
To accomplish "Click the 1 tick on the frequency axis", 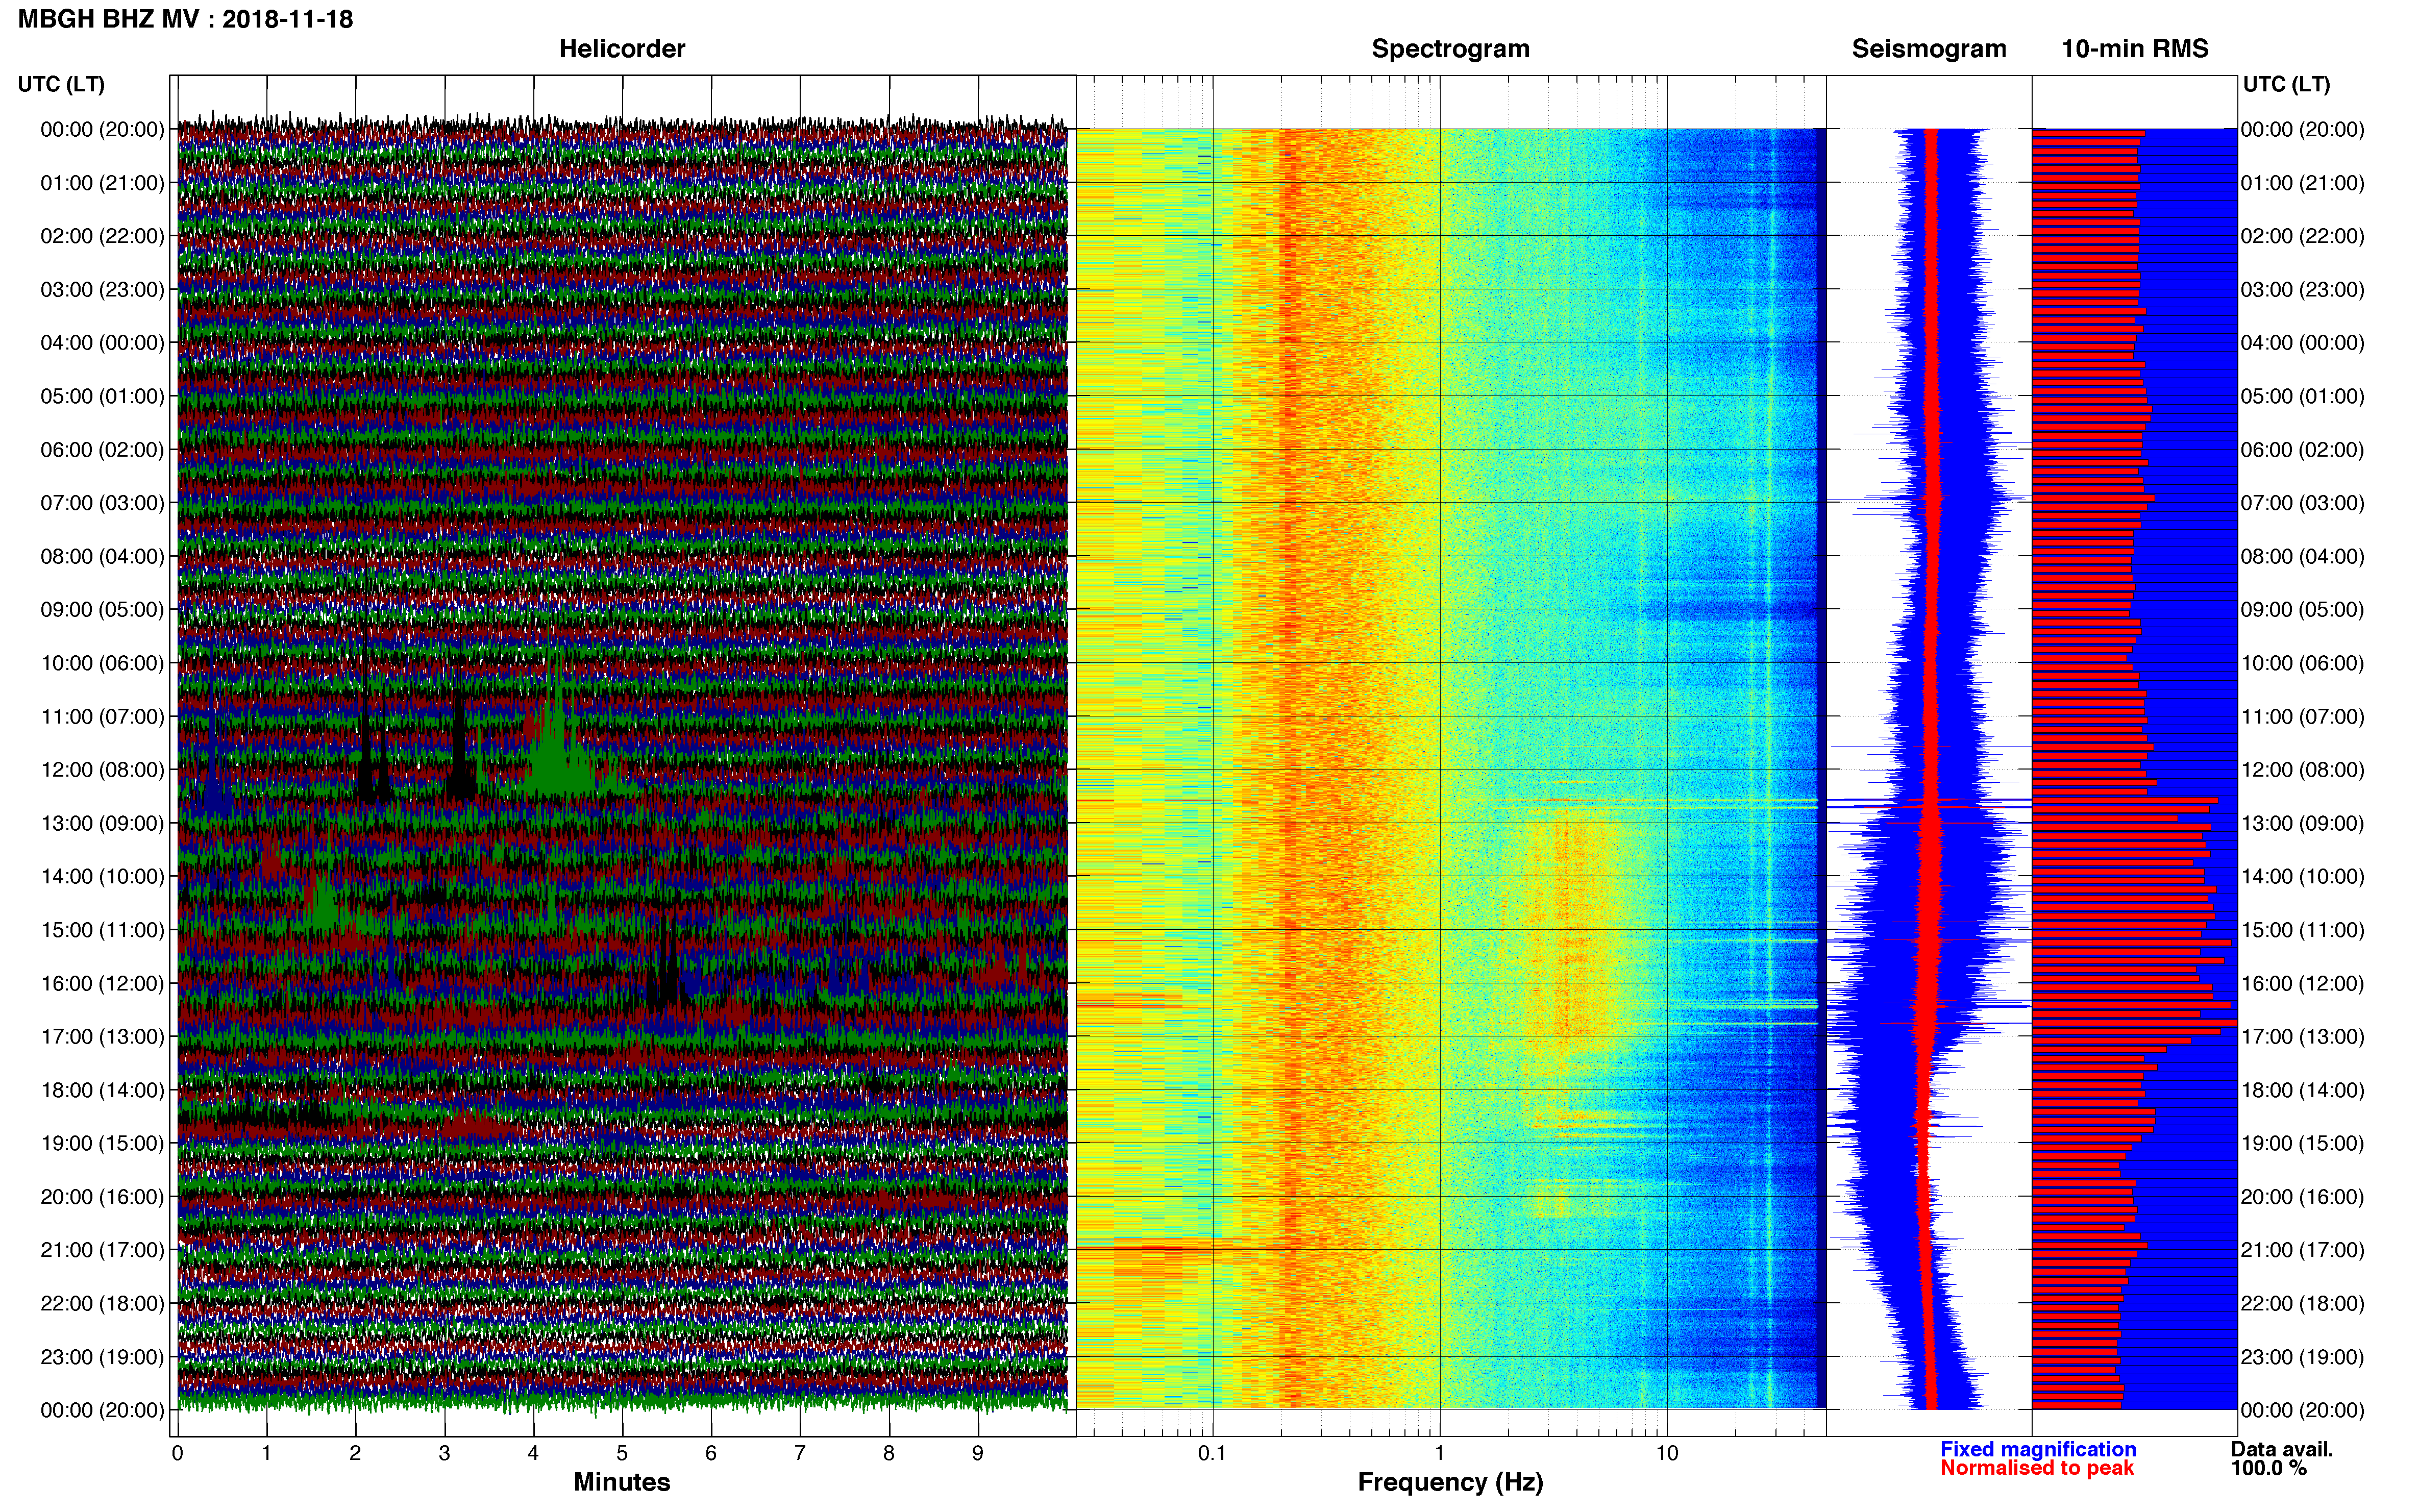I will pos(1440,1454).
